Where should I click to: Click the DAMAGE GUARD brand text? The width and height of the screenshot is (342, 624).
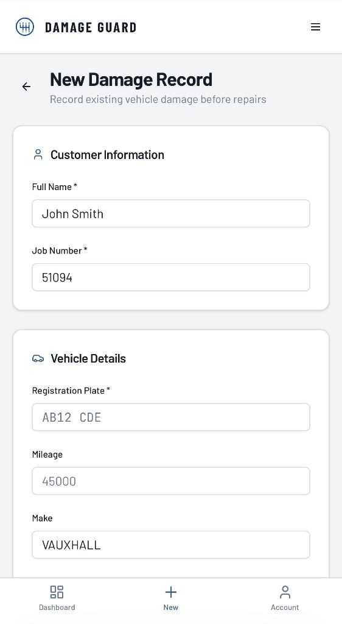point(91,27)
